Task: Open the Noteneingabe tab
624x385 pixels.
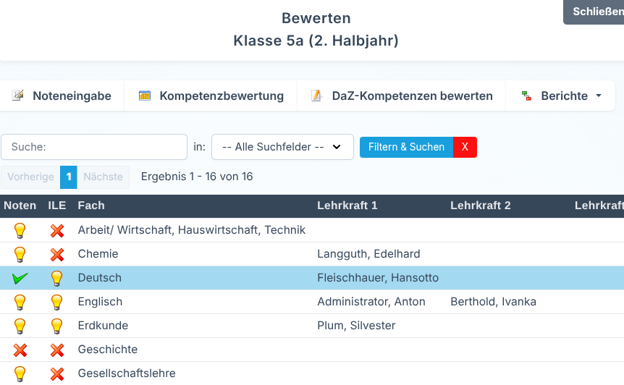Action: (62, 96)
